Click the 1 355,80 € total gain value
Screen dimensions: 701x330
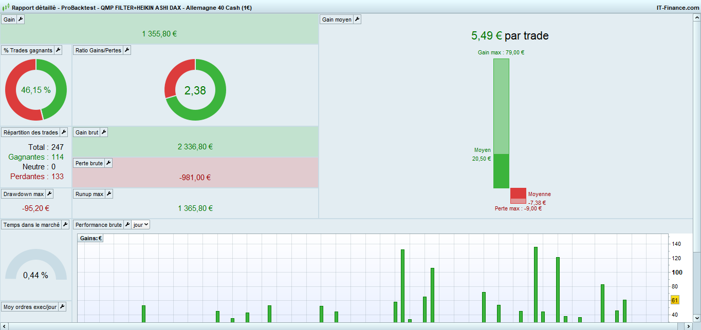point(159,34)
